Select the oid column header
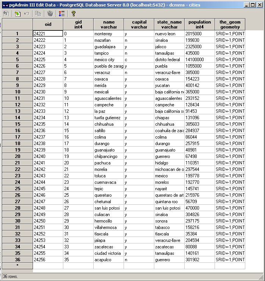 48,24
